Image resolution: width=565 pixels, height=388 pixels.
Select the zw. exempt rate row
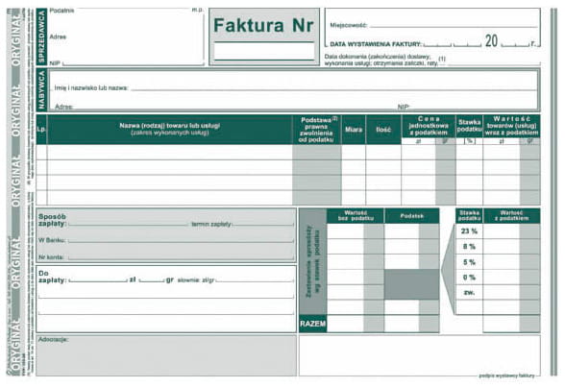[498, 292]
